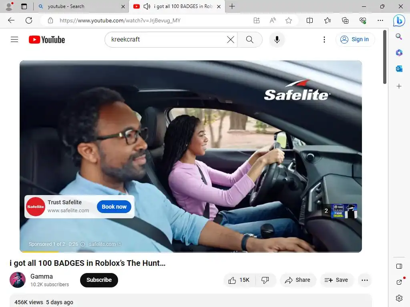The image size is (410, 307).
Task: Open the apps available icon in address bar
Action: 257,20
